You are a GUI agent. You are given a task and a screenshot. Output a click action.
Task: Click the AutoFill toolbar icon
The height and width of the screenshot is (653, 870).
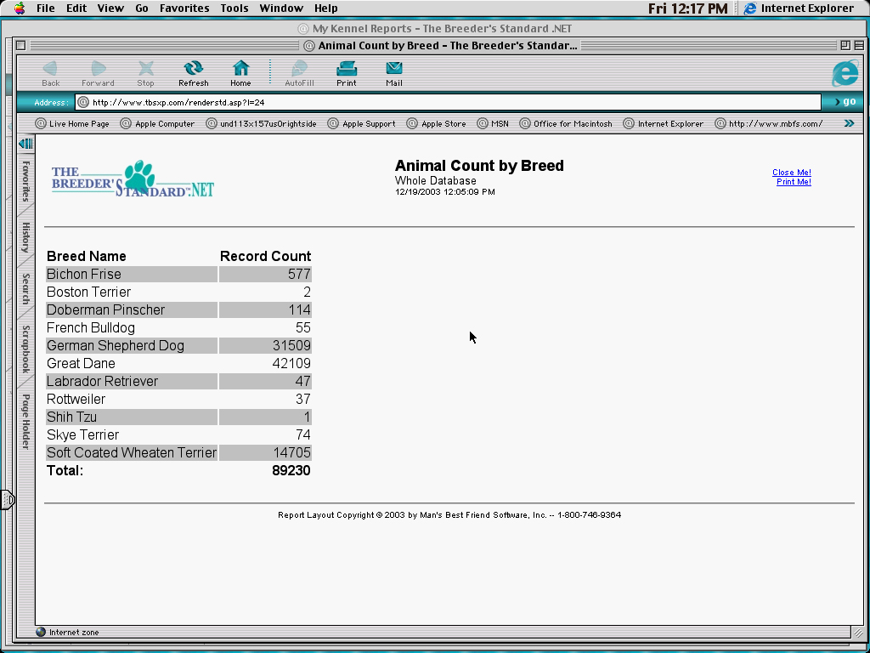click(299, 69)
